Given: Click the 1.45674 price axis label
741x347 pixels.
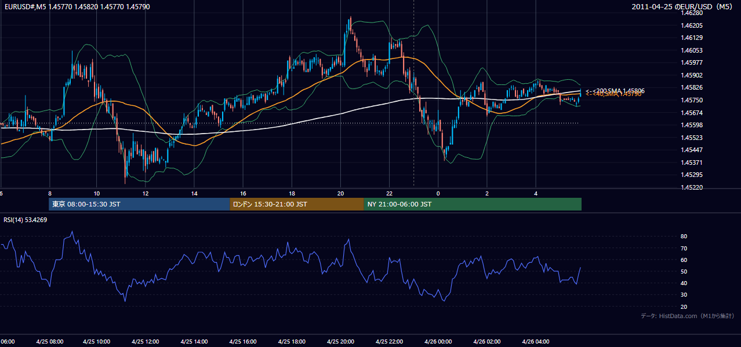Looking at the screenshot, I should [692, 113].
